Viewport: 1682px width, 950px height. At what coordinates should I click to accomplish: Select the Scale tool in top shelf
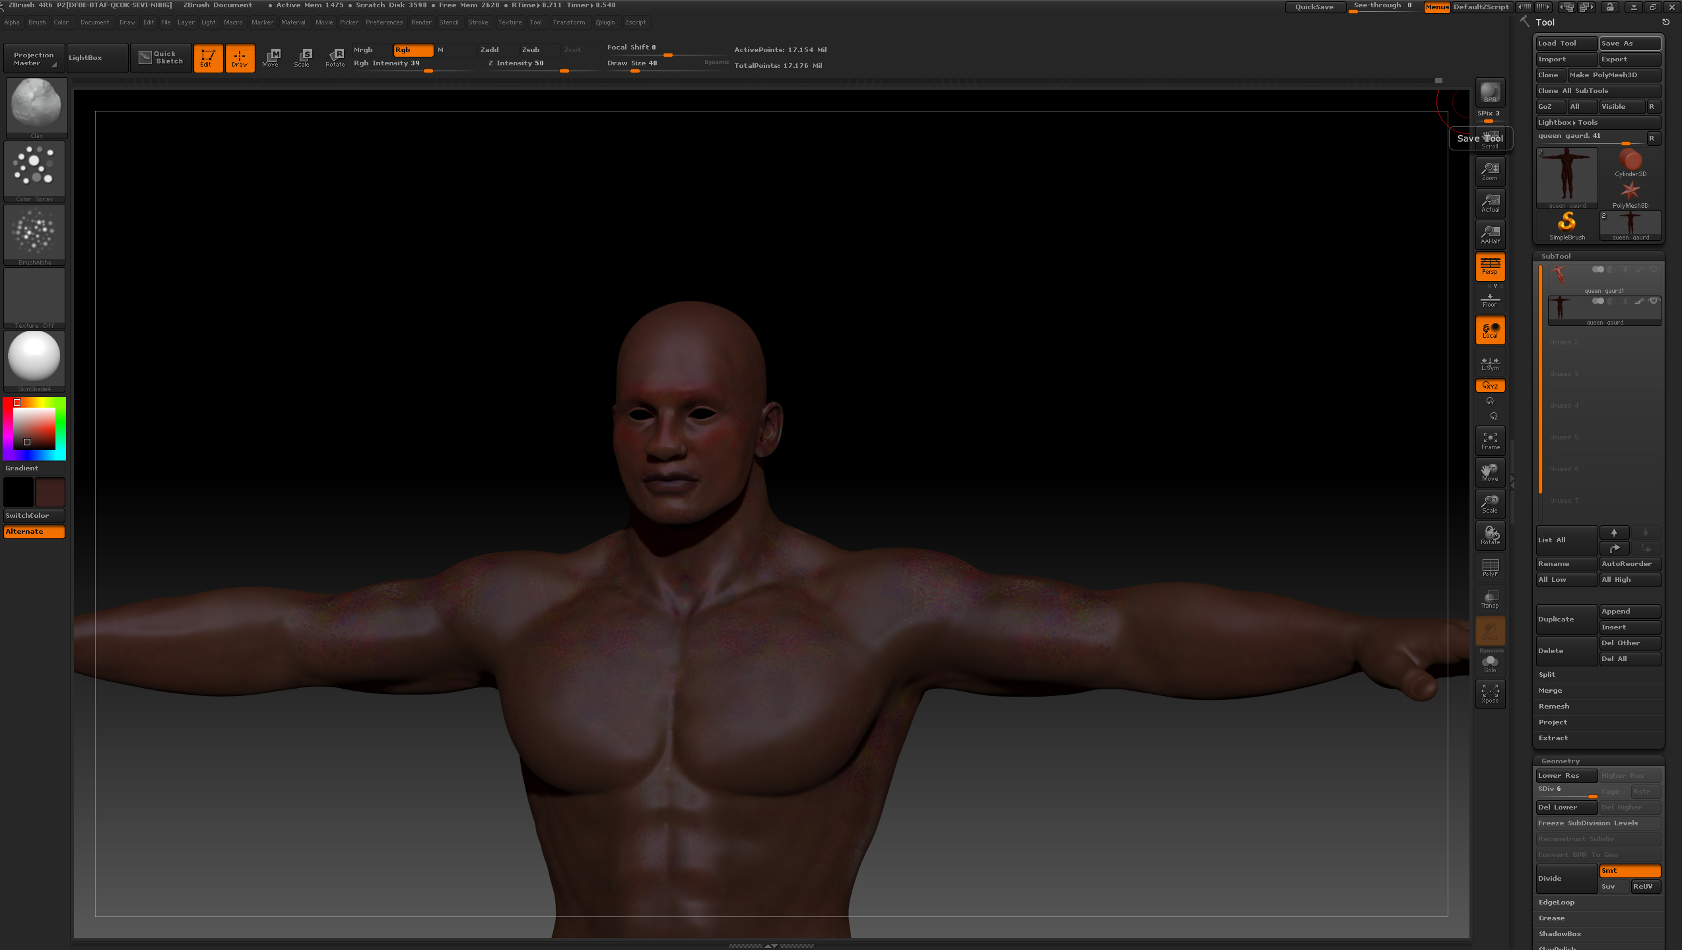click(302, 57)
